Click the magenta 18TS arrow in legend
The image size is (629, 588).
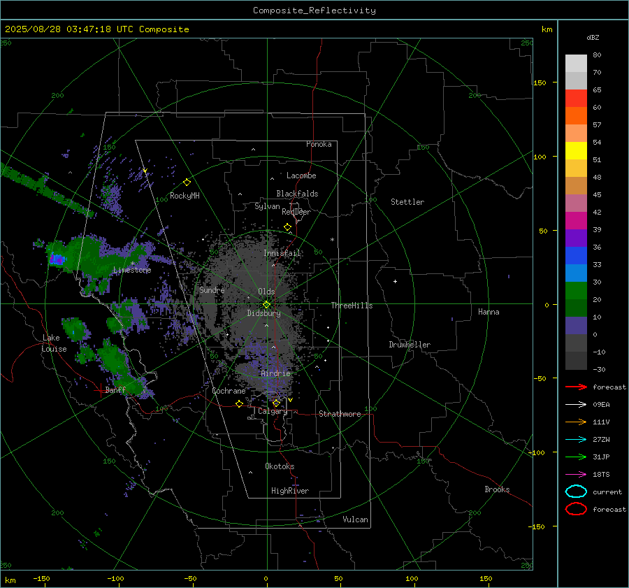coord(576,475)
